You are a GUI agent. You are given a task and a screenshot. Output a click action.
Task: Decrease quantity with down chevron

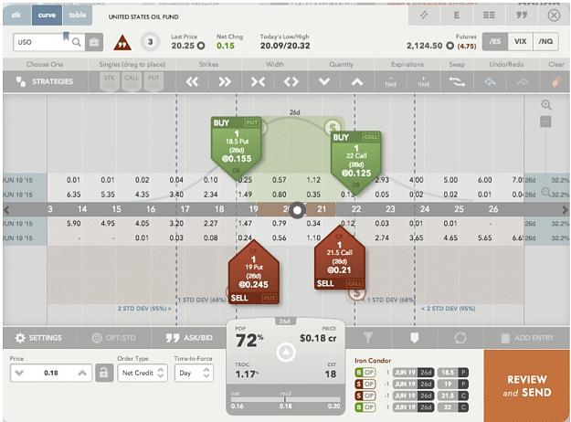tap(323, 82)
